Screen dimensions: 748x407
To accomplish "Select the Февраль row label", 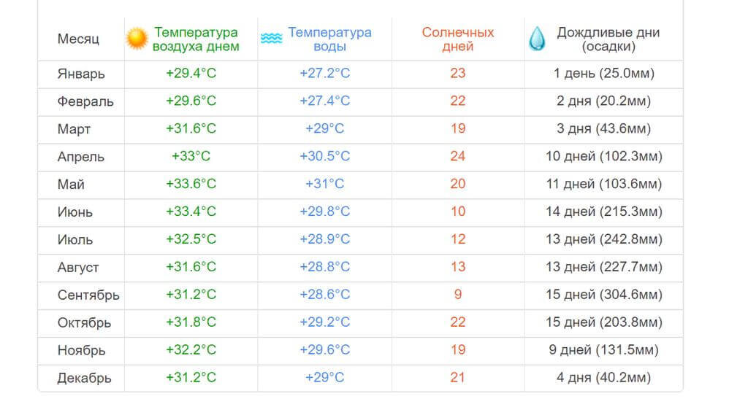I will pos(85,101).
